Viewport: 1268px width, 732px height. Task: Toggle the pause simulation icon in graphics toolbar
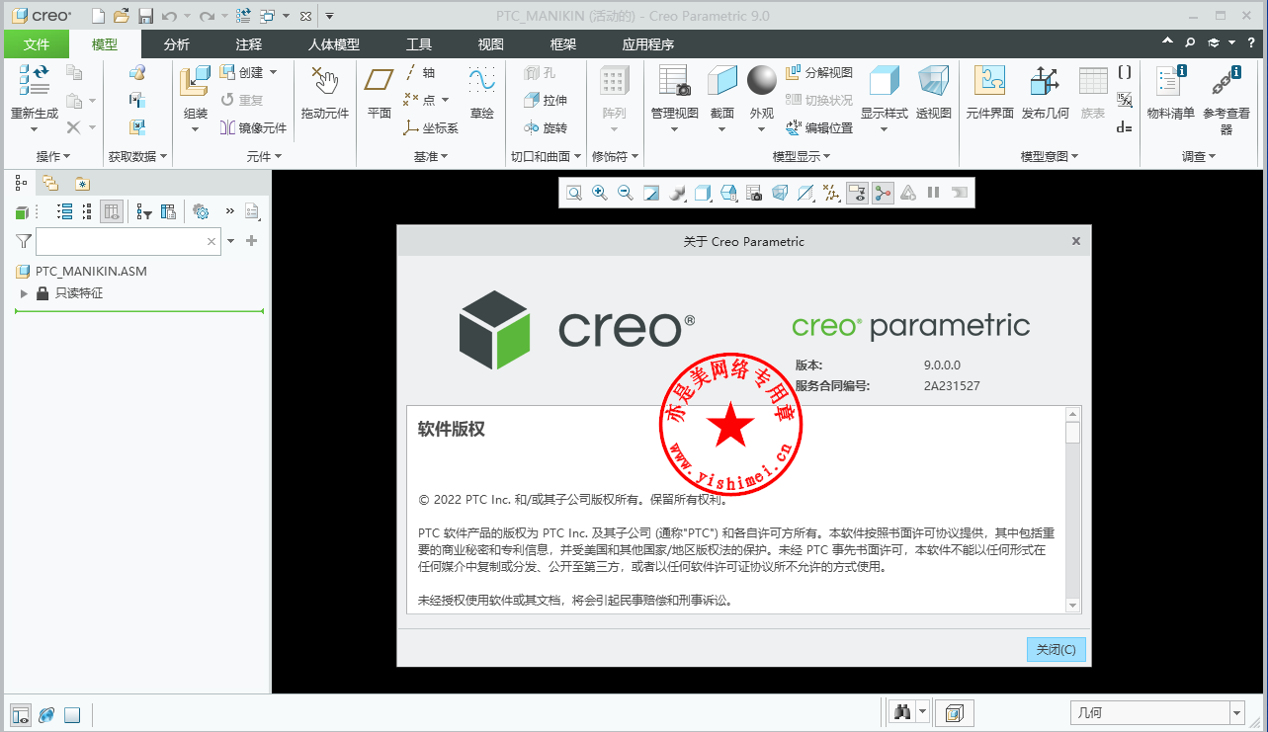tap(934, 193)
